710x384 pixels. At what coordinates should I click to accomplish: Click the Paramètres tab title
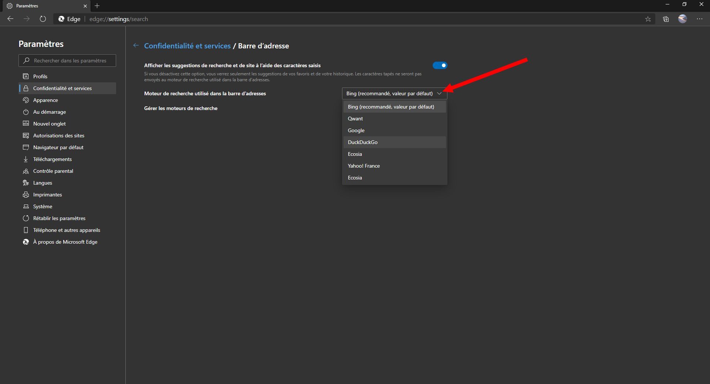pos(27,6)
